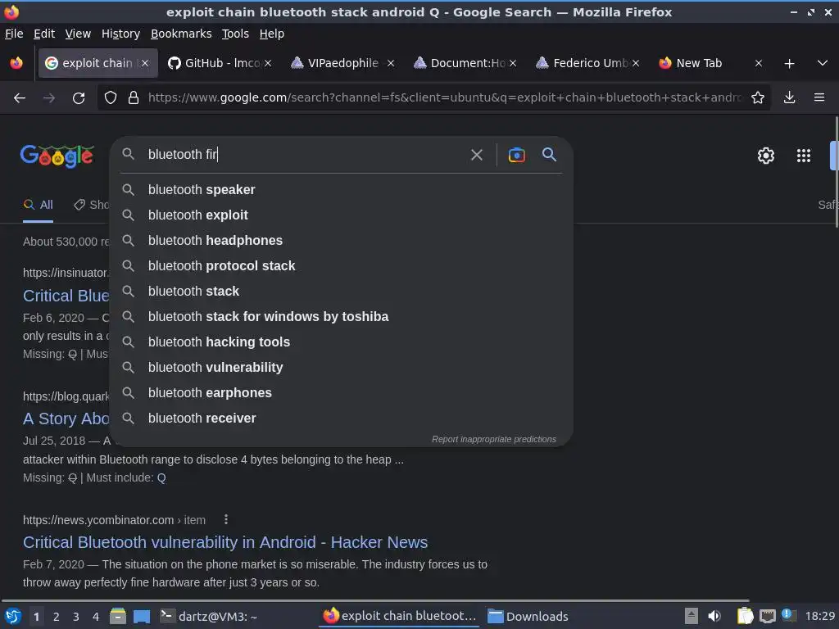Open the Edit menu

pyautogui.click(x=44, y=34)
